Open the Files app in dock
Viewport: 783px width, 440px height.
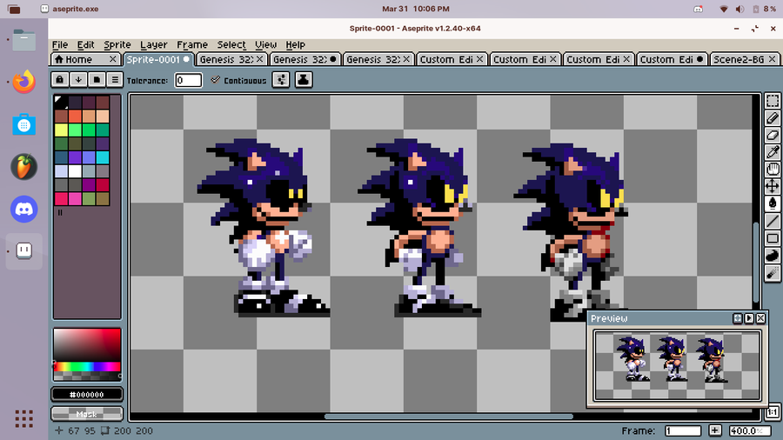[x=24, y=40]
